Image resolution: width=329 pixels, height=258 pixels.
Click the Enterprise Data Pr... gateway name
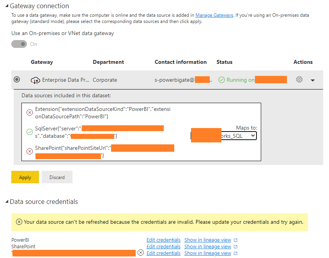pyautogui.click(x=65, y=80)
